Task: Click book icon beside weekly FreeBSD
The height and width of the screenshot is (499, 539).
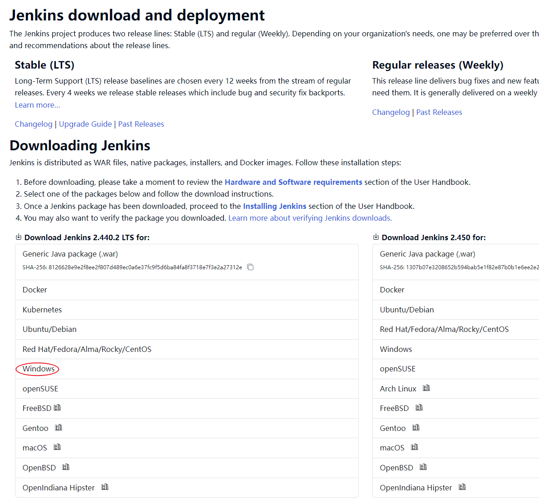Action: click(419, 408)
